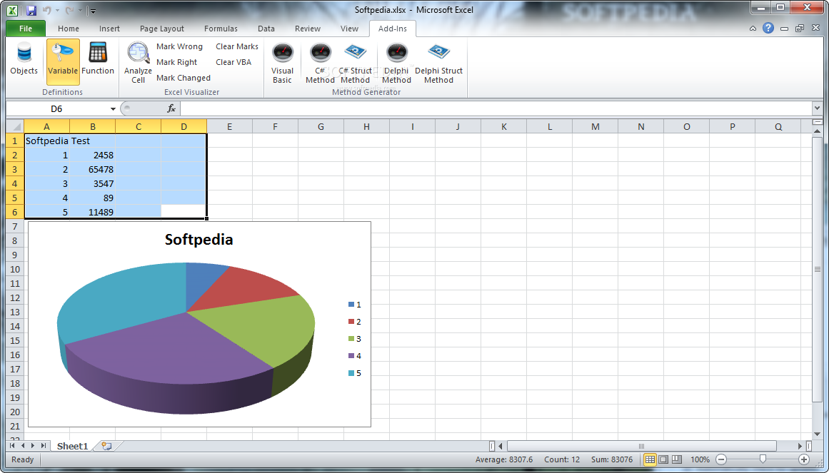Undo the last action
The height and width of the screenshot is (473, 829).
pyautogui.click(x=46, y=10)
